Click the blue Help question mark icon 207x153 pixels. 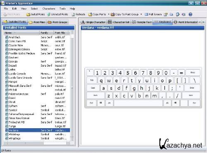pyautogui.click(x=190, y=14)
